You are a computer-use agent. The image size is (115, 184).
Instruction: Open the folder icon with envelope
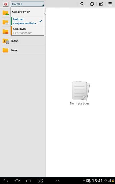point(5,22)
